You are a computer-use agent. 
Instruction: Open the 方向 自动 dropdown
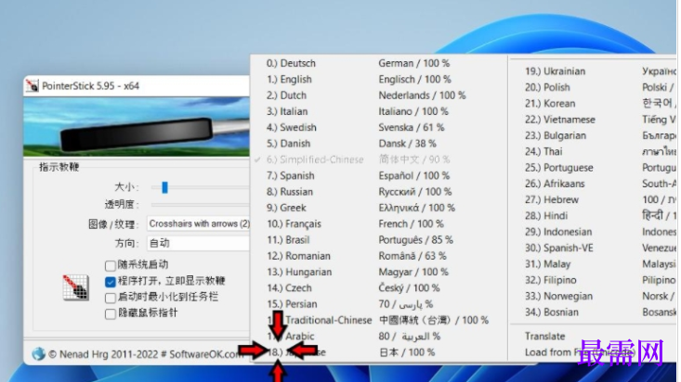199,243
